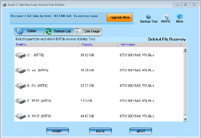Image resolution: width=201 pixels, height=138 pixels.
Task: Click the Information column header
Action: coord(150,45)
